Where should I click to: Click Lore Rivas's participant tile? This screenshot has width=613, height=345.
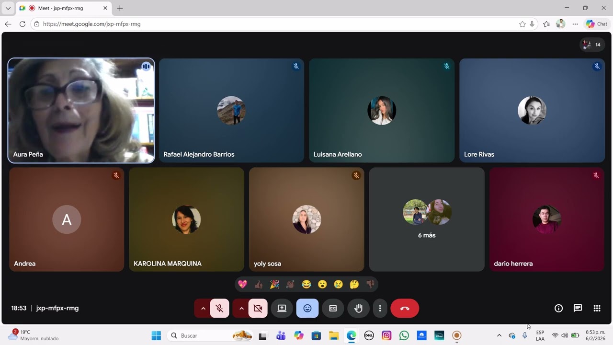click(532, 111)
